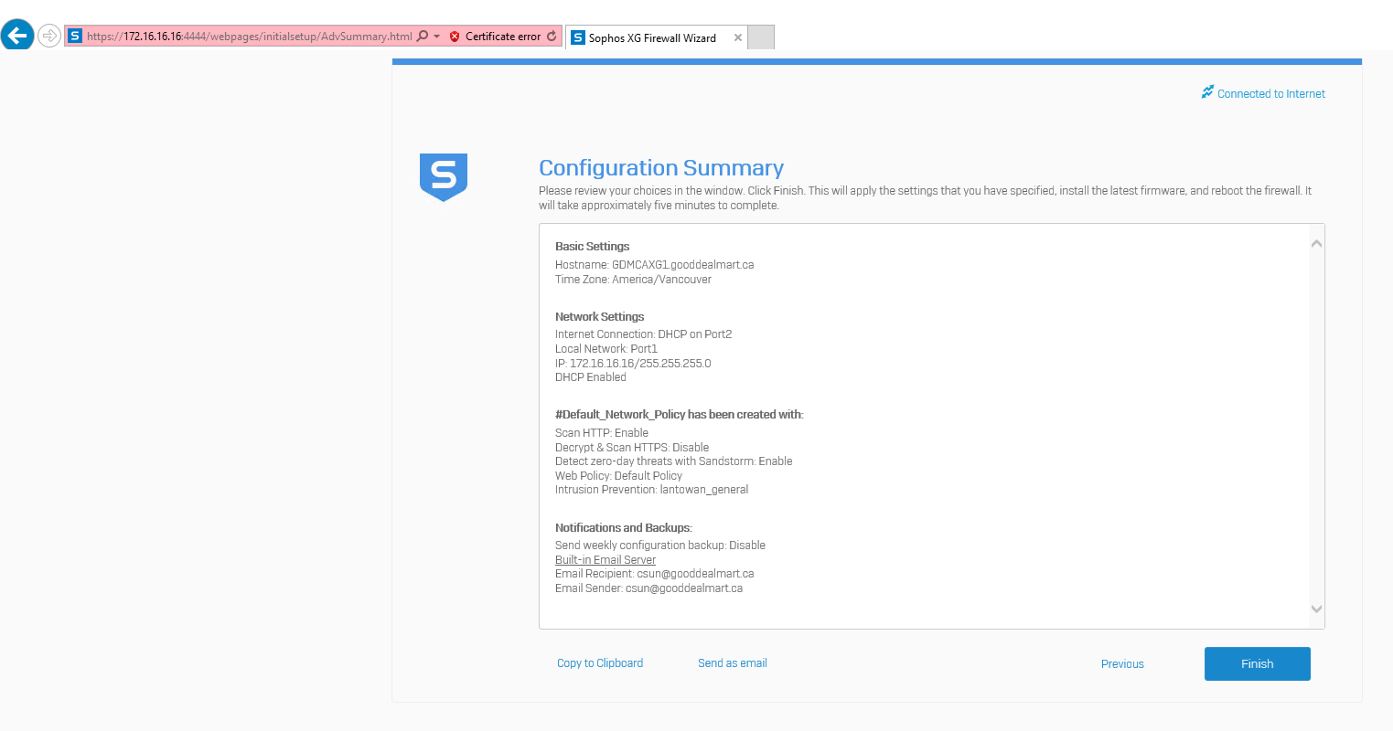Screen dimensions: 1393x731
Task: Click the 'Please review your choices' instruction paragraph
Action: [x=925, y=198]
